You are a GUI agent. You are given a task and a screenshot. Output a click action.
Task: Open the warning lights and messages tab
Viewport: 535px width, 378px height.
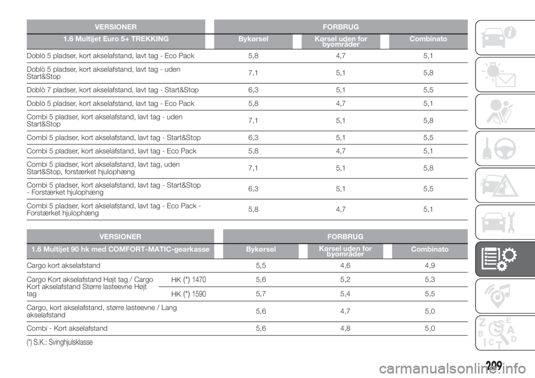pos(505,75)
